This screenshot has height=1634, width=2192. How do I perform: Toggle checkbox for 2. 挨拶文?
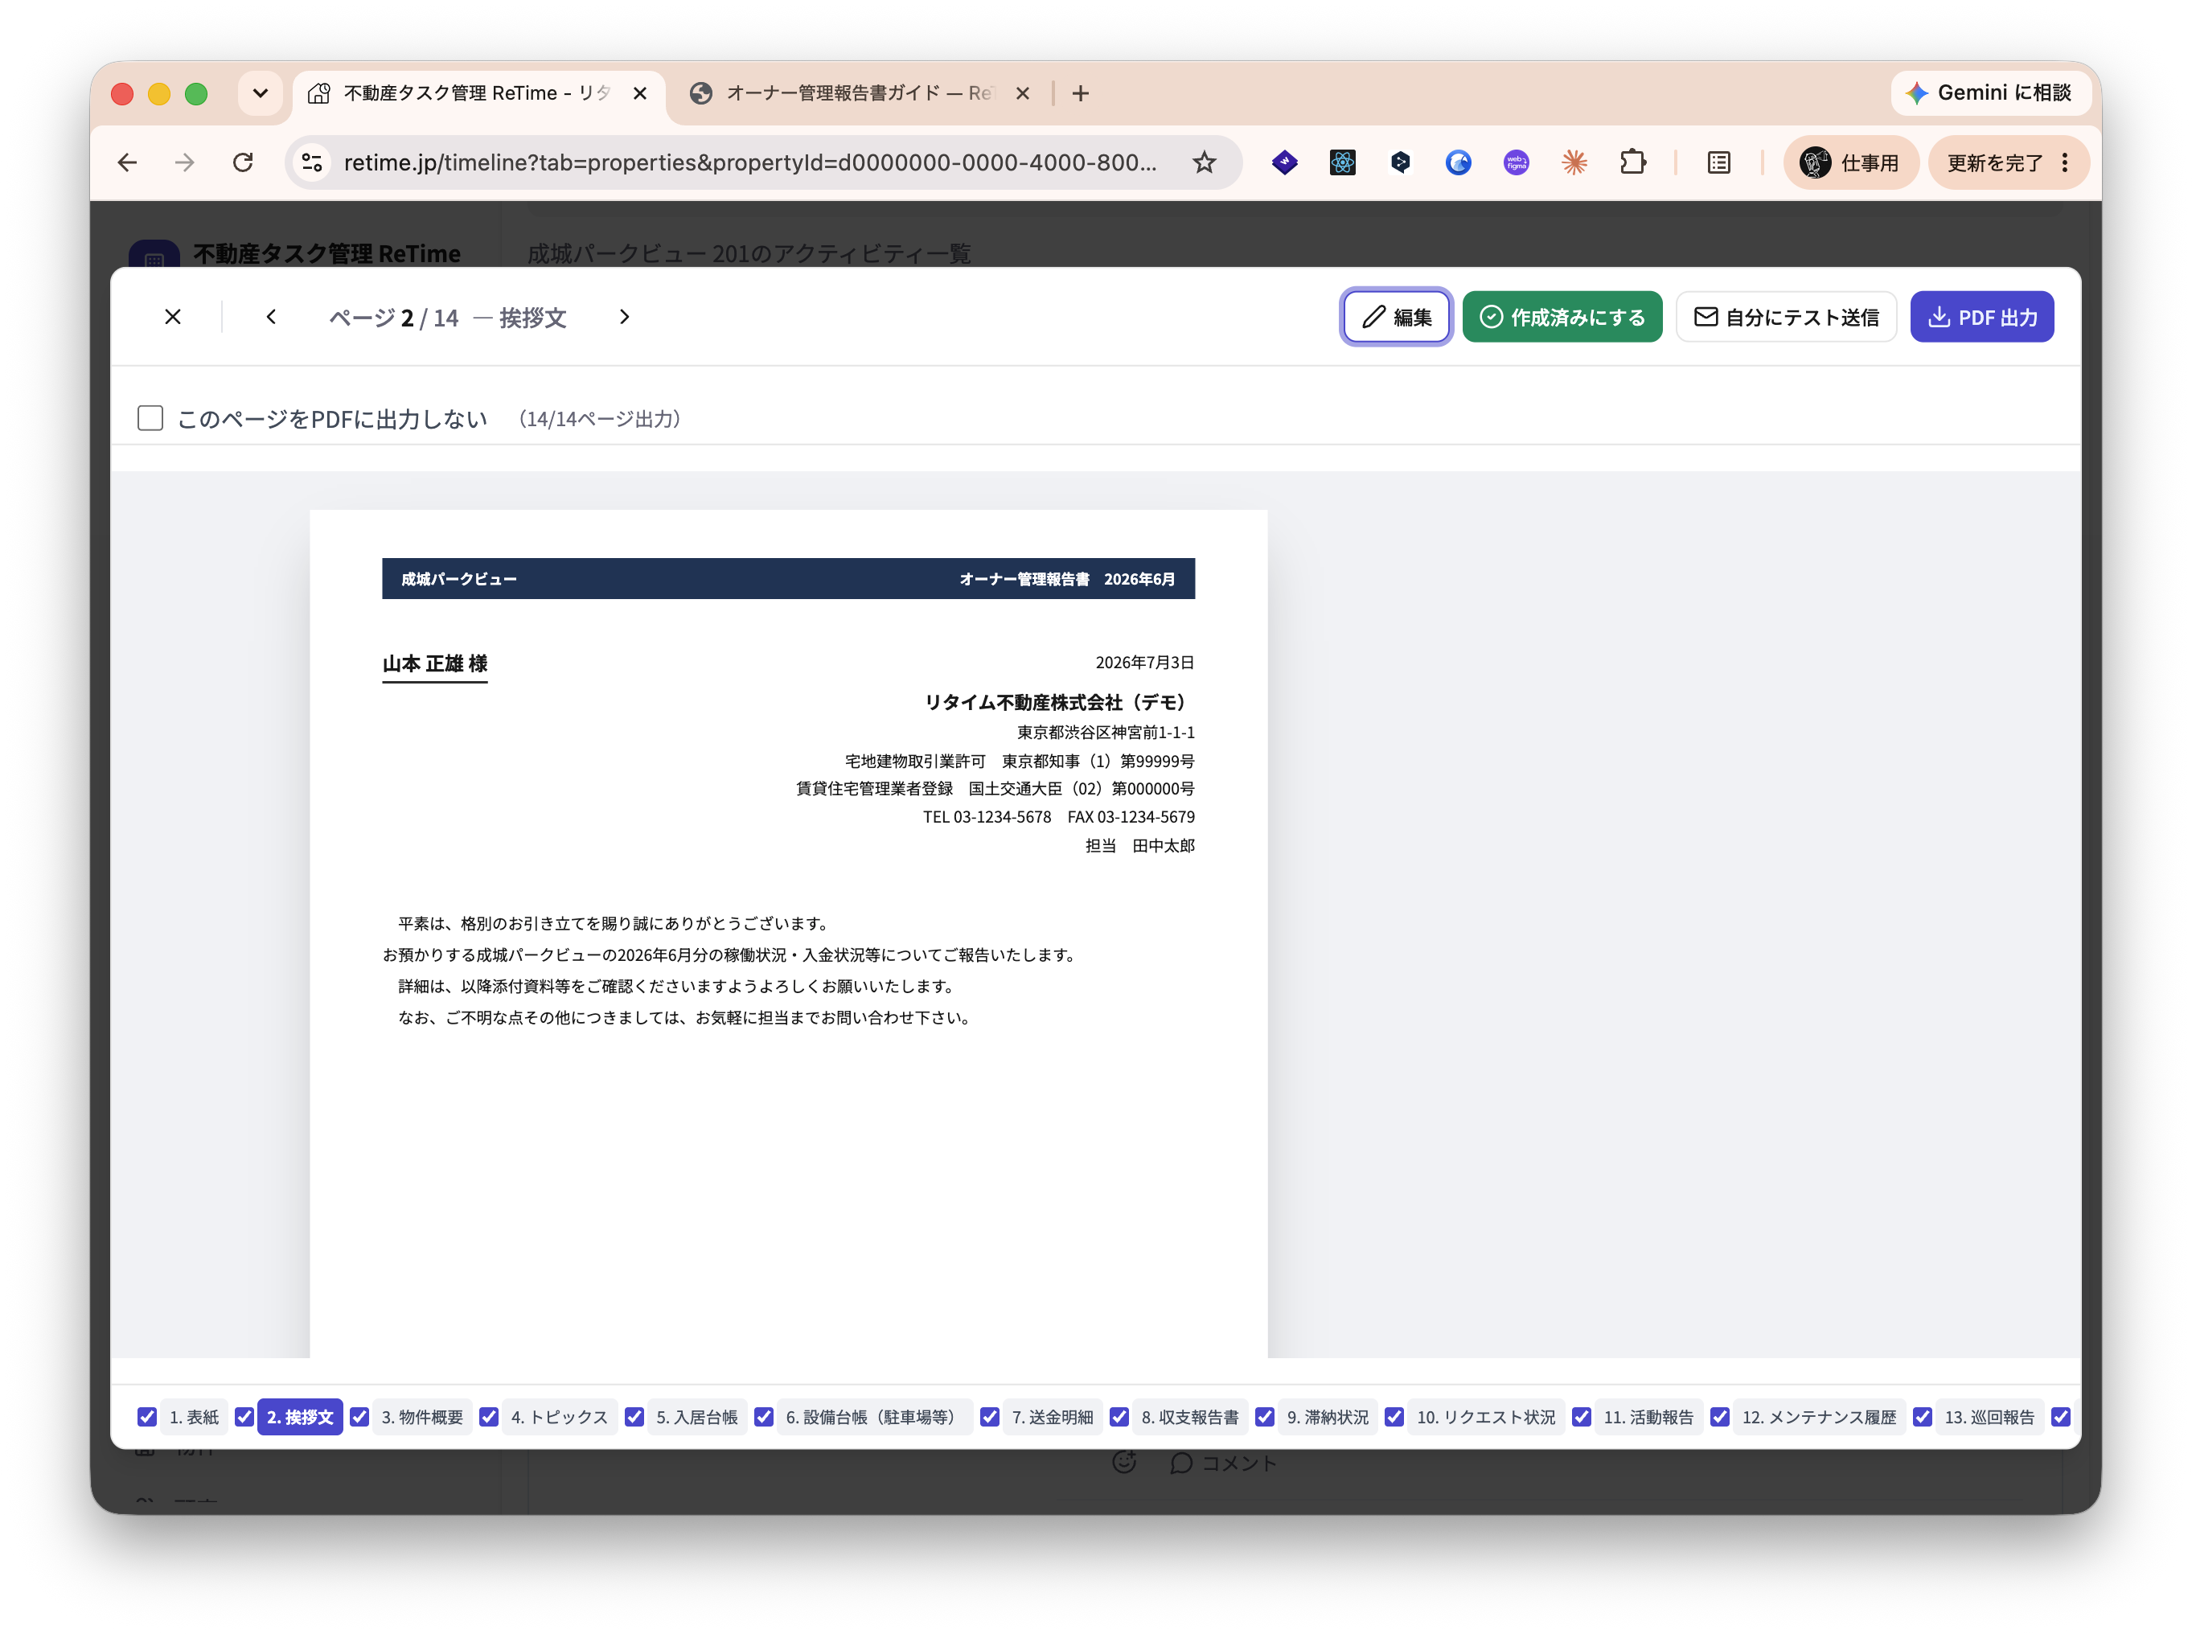[244, 1416]
